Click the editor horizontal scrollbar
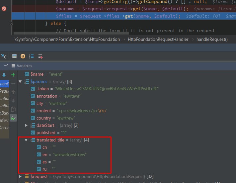 pos(71,33)
